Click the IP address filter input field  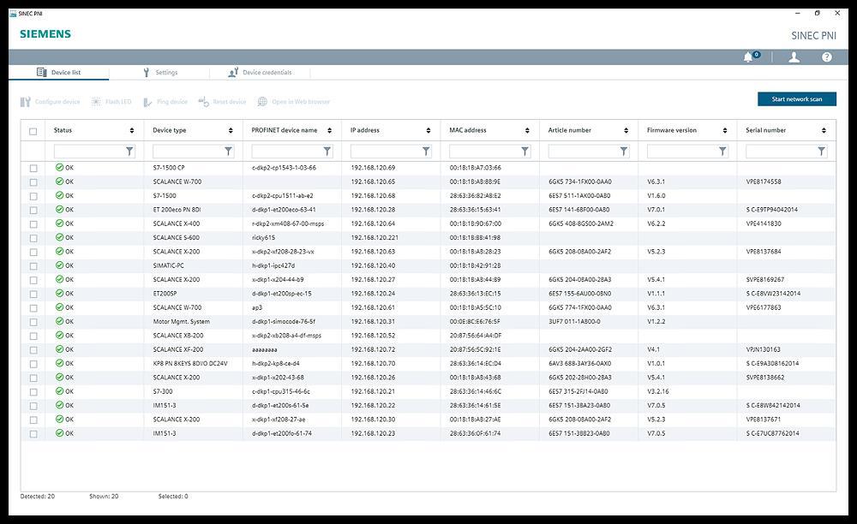pyautogui.click(x=391, y=152)
